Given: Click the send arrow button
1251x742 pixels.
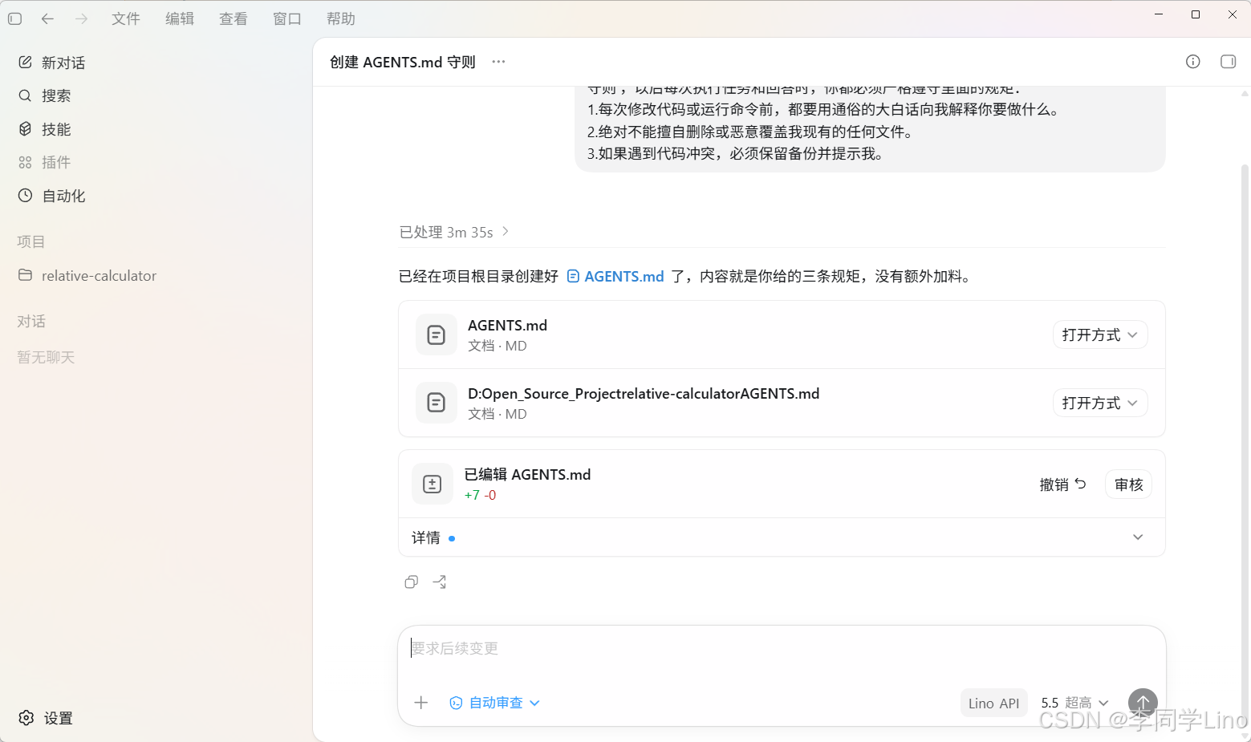Looking at the screenshot, I should pyautogui.click(x=1143, y=703).
